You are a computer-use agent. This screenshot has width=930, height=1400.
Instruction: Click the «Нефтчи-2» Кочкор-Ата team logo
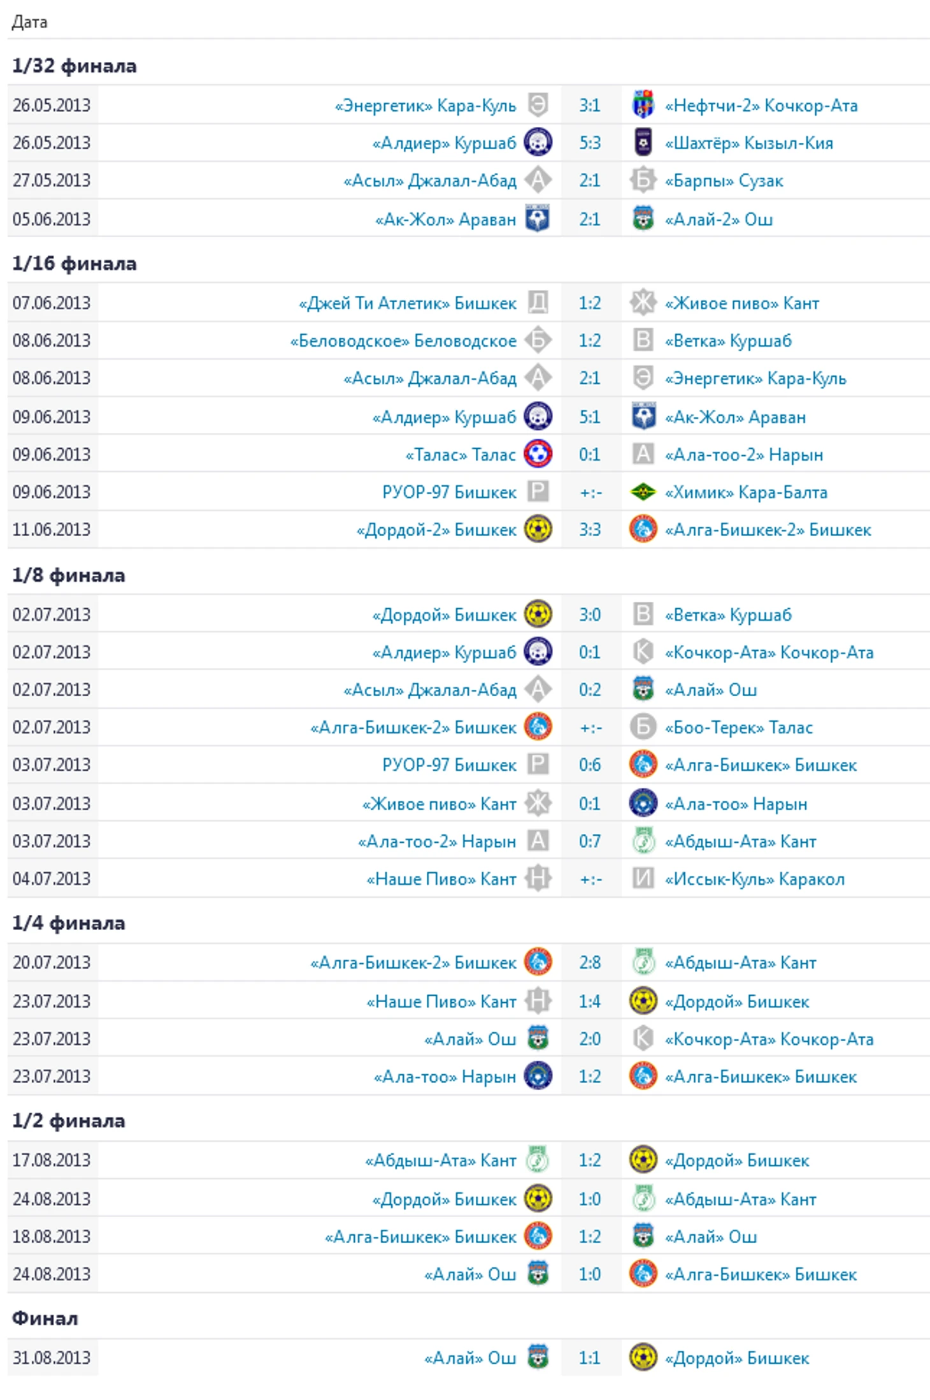point(642,105)
